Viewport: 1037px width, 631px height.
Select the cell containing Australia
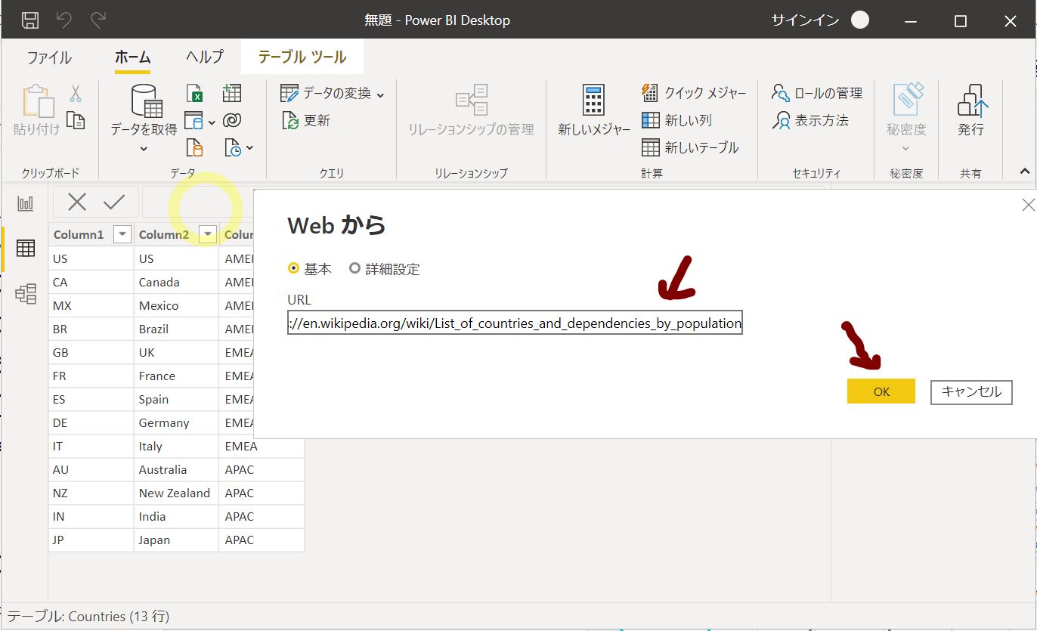(x=176, y=469)
